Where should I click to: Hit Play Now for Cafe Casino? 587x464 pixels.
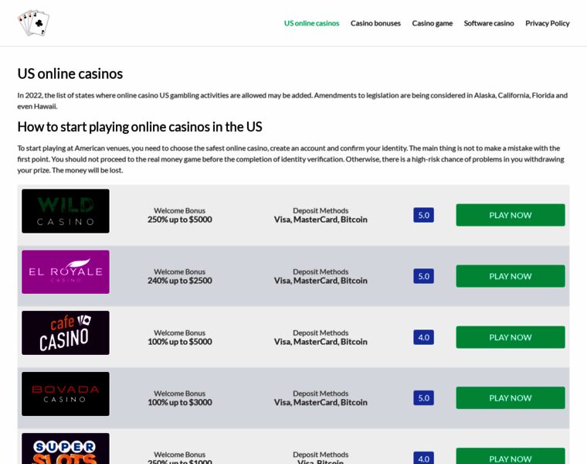click(x=510, y=337)
